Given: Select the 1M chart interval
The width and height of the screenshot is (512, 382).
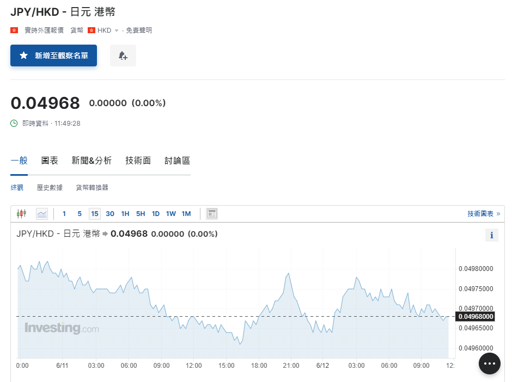Looking at the screenshot, I should click(x=186, y=214).
